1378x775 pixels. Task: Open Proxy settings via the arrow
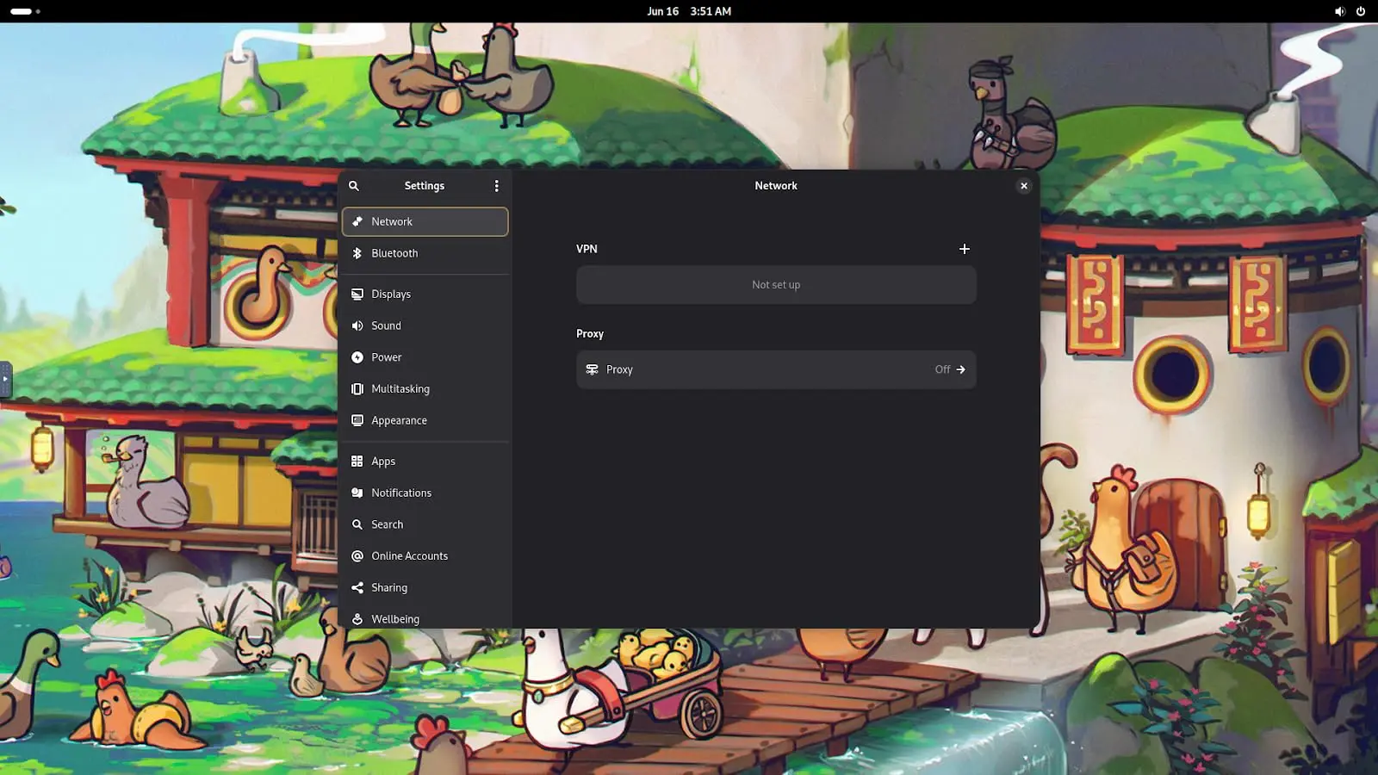tap(961, 369)
